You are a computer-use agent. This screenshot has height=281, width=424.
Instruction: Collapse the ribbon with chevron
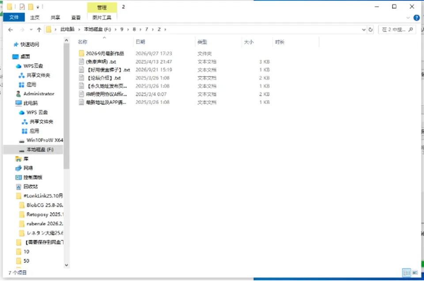point(408,18)
